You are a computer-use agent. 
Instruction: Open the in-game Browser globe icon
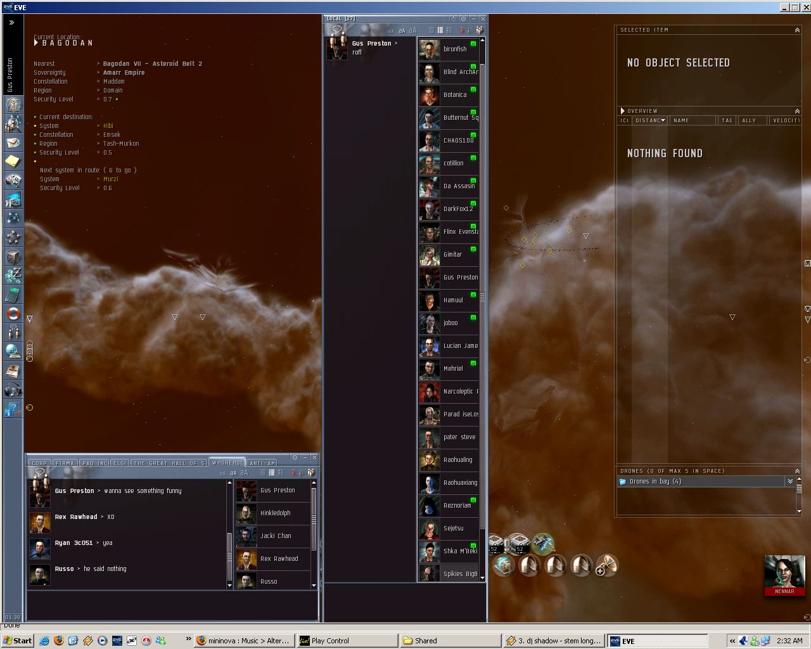pyautogui.click(x=13, y=351)
